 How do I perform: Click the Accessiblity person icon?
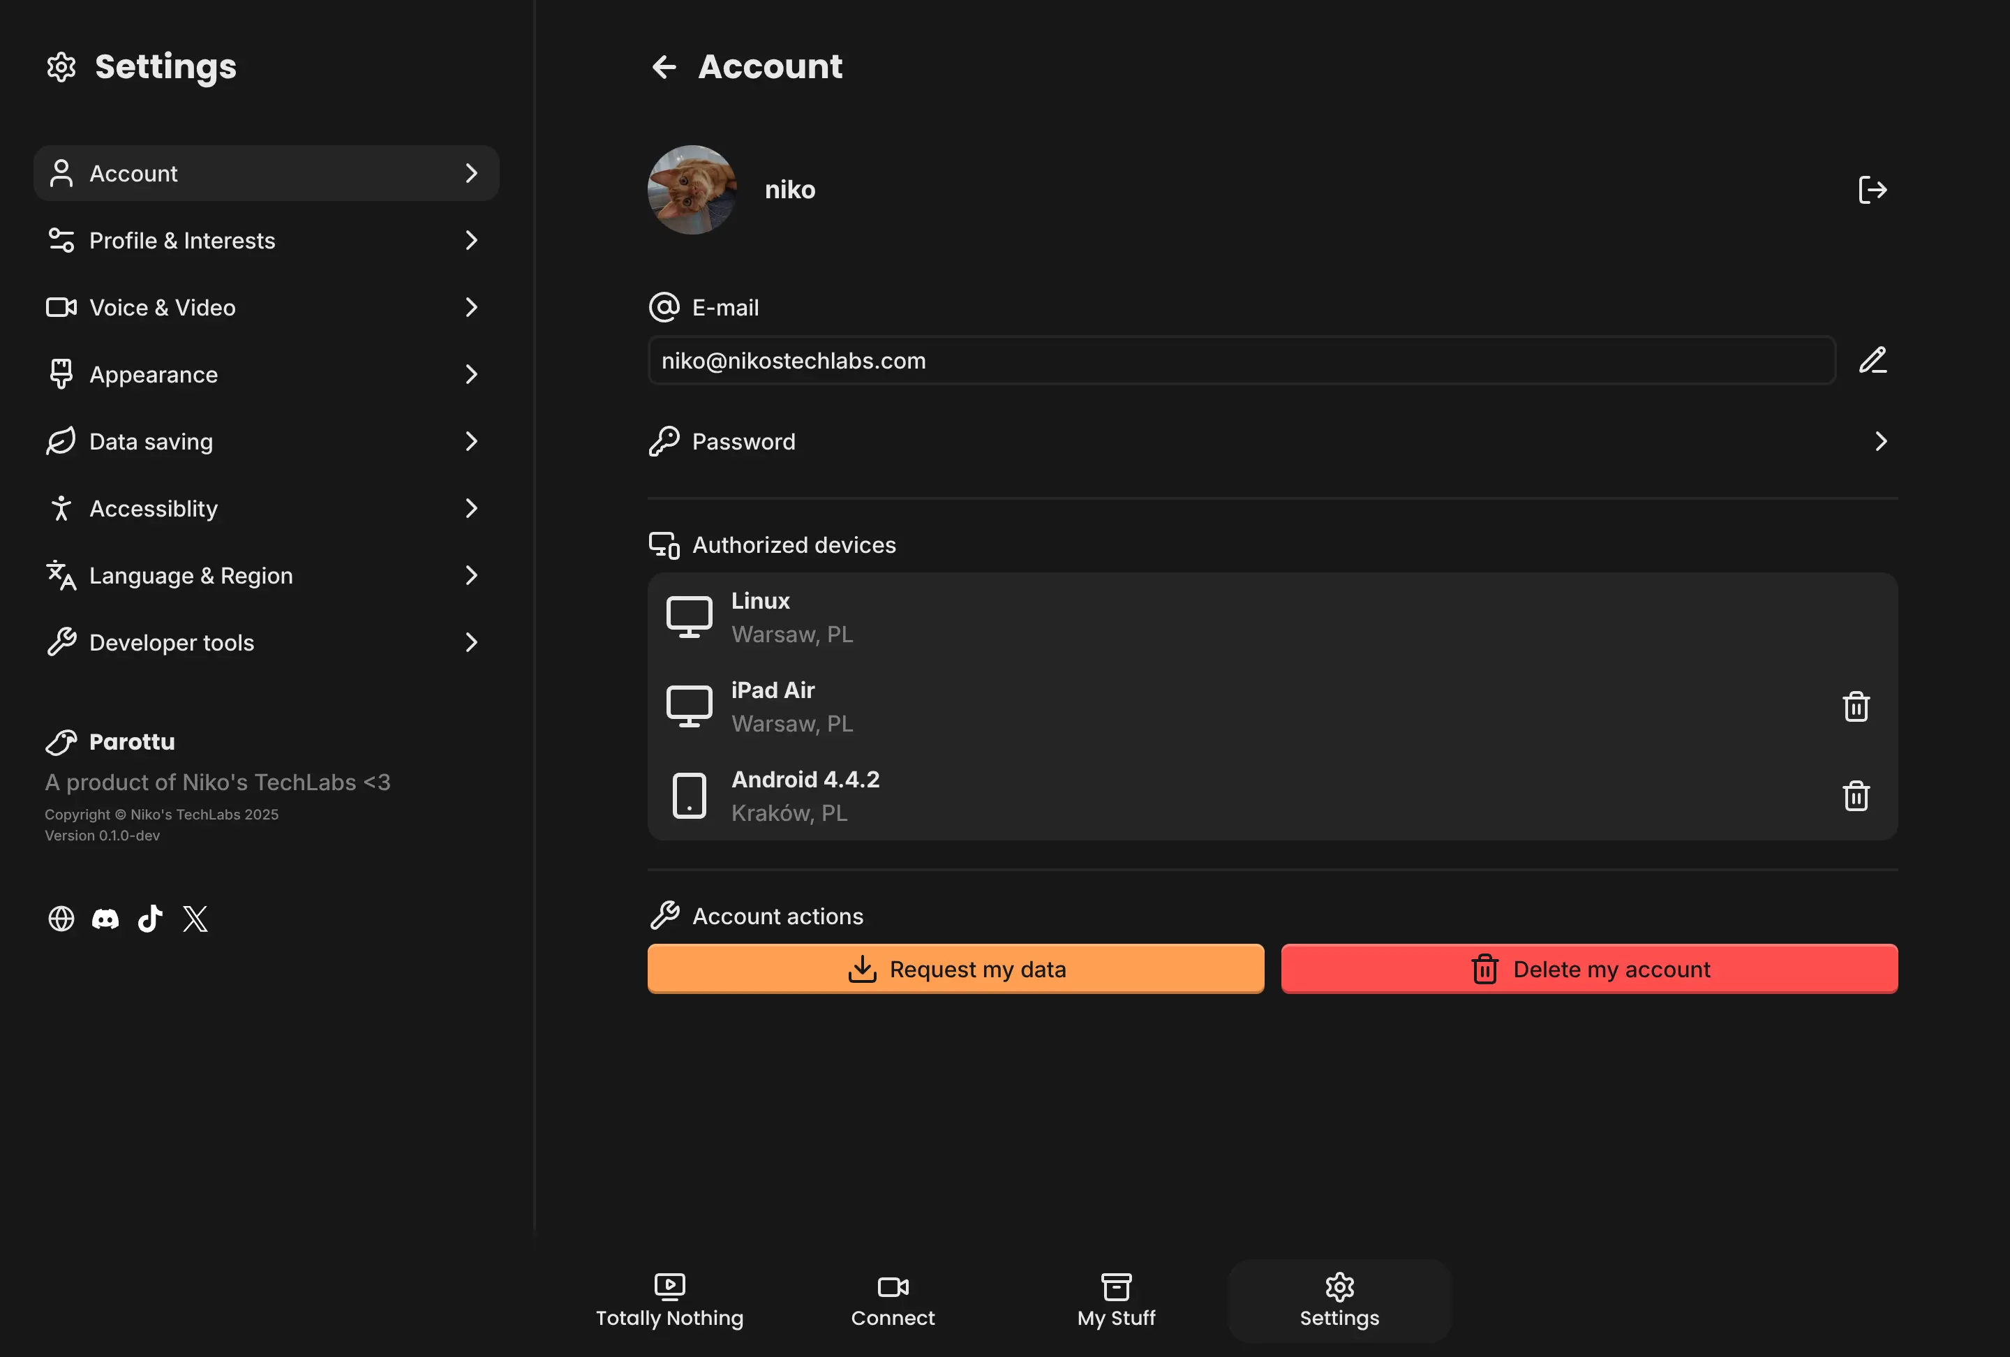click(61, 509)
